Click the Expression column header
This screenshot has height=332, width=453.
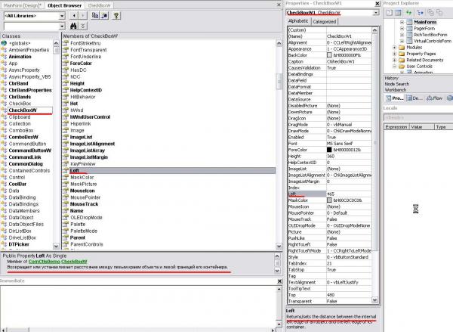pos(396,127)
